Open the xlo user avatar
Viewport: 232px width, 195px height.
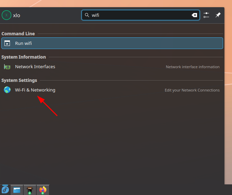pyautogui.click(x=7, y=15)
